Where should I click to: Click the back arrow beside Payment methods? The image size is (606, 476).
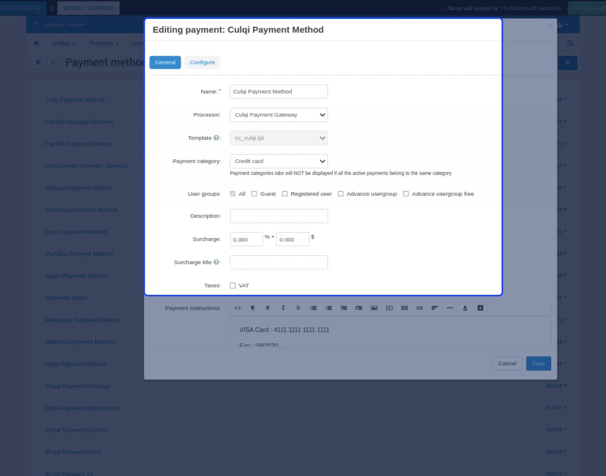point(38,62)
